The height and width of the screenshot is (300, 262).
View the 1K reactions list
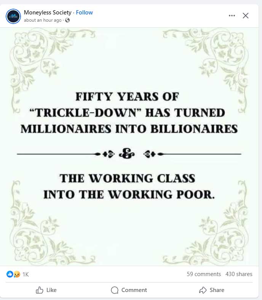click(x=26, y=275)
